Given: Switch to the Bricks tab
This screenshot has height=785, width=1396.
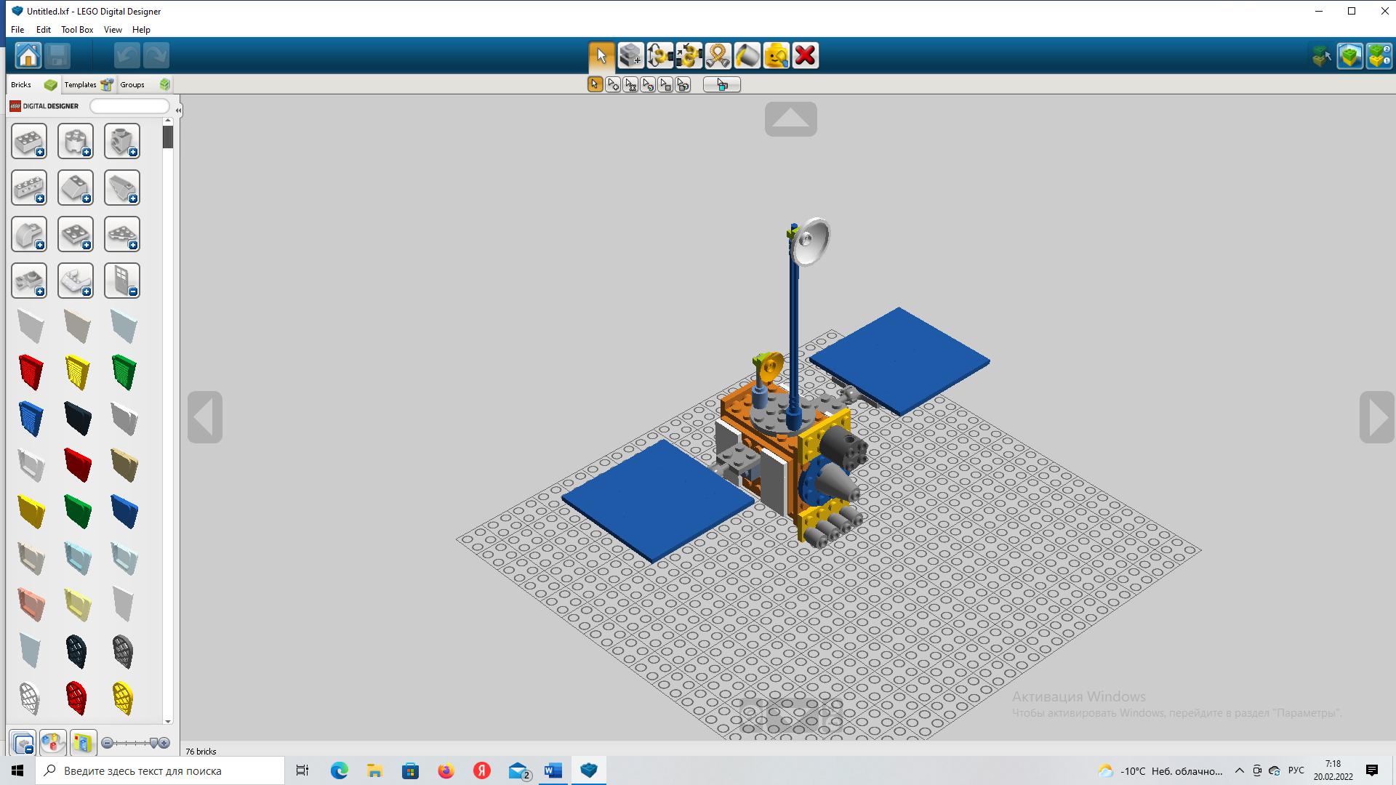Looking at the screenshot, I should pos(33,85).
